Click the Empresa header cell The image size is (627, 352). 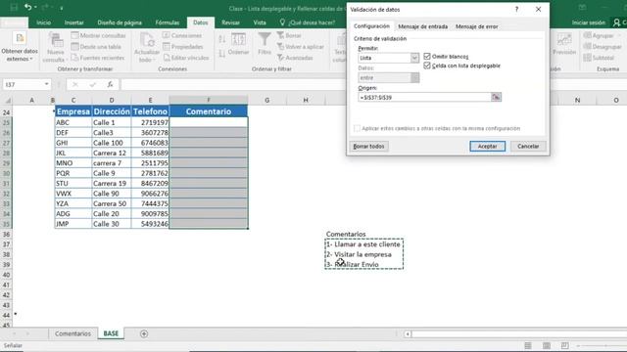pos(73,111)
